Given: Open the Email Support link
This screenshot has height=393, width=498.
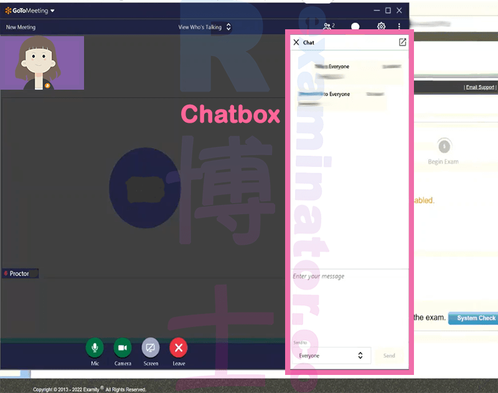Looking at the screenshot, I should coord(480,87).
